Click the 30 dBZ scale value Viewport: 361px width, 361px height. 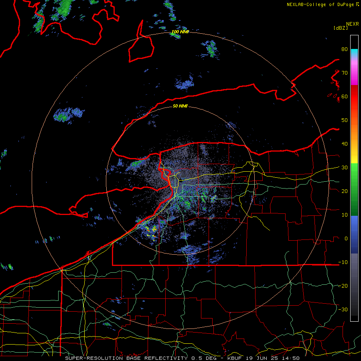(x=345, y=168)
